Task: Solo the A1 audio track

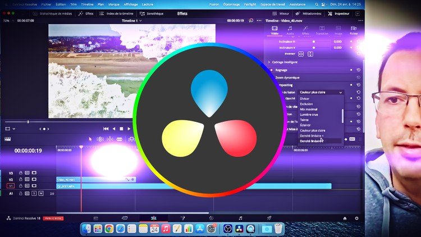Action: pos(34,193)
